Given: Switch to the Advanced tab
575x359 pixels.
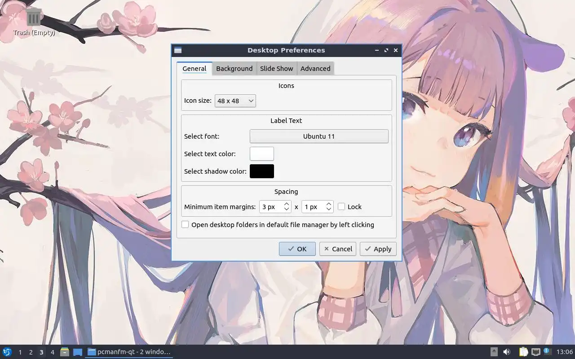Looking at the screenshot, I should [315, 69].
